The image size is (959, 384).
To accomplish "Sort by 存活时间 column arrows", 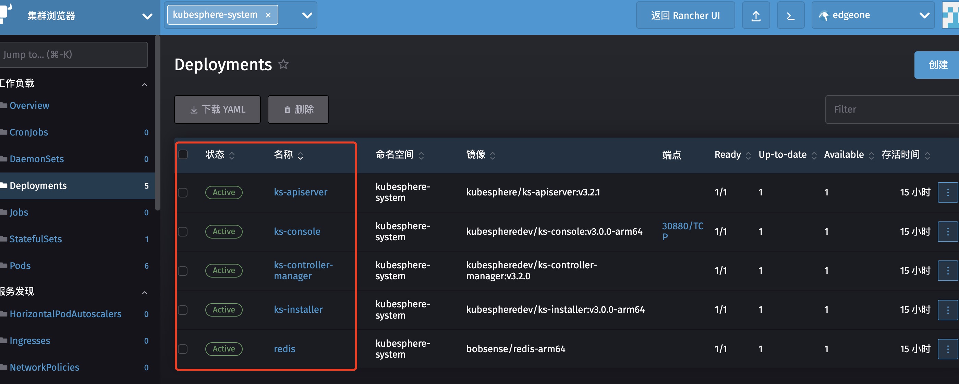I will point(927,155).
